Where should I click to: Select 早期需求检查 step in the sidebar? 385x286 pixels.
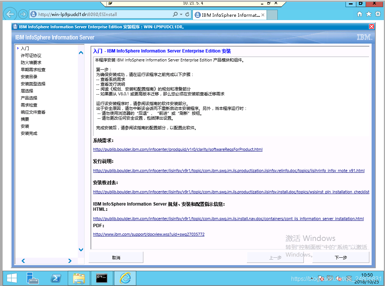click(33, 70)
